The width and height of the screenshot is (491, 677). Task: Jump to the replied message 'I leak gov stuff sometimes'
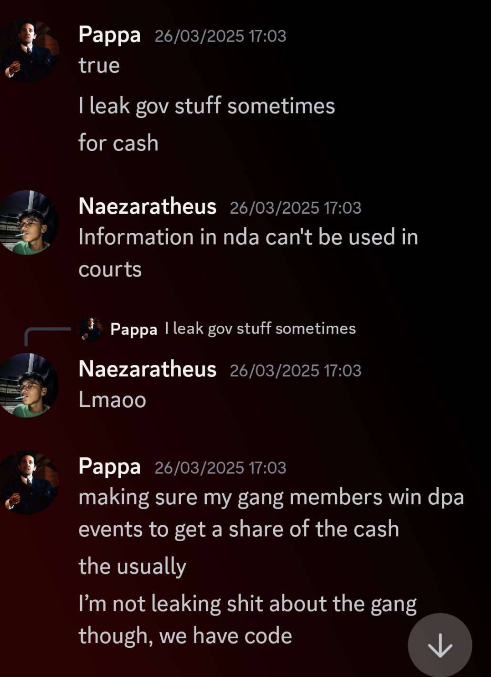tap(260, 328)
